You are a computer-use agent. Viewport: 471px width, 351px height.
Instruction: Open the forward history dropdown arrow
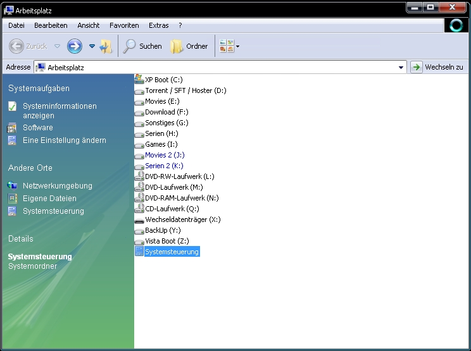click(92, 46)
